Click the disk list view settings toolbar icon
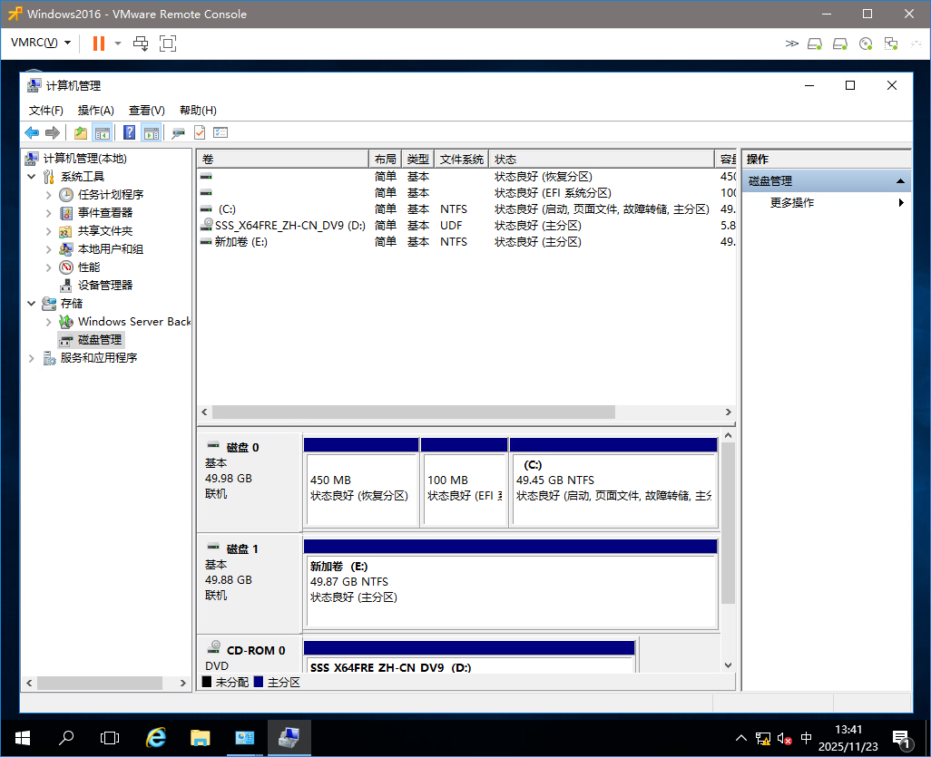The image size is (931, 757). (x=220, y=133)
